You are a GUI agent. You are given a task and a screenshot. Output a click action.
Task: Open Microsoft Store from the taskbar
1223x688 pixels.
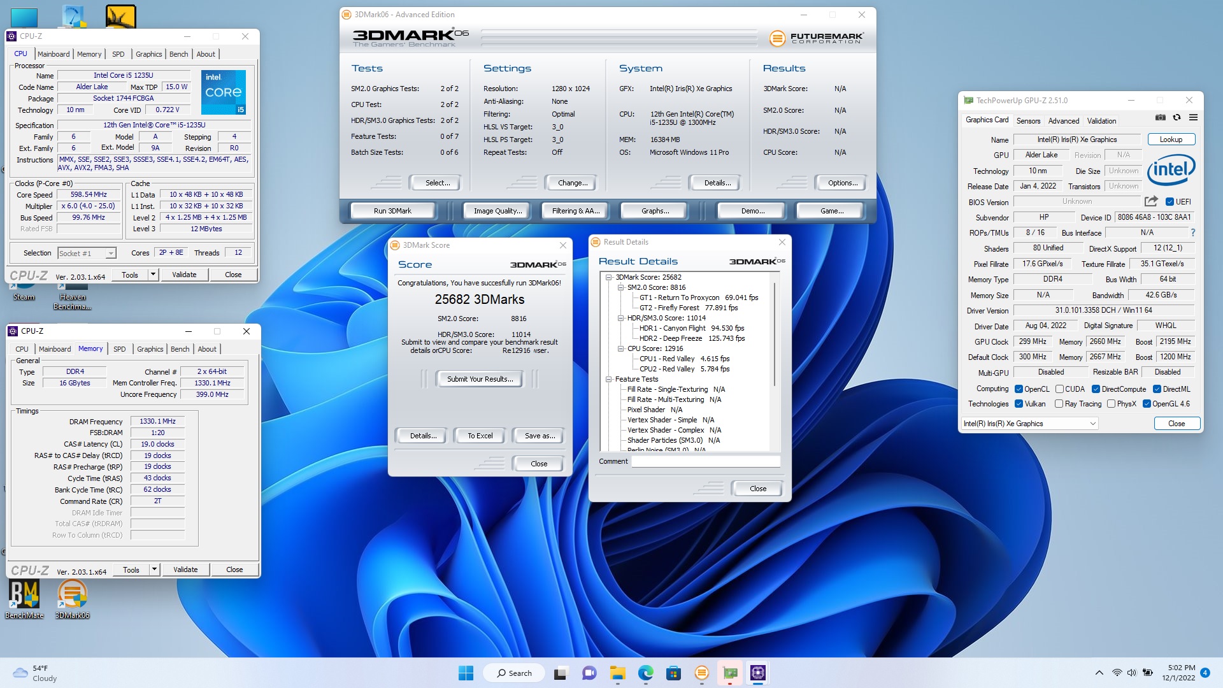coord(673,673)
